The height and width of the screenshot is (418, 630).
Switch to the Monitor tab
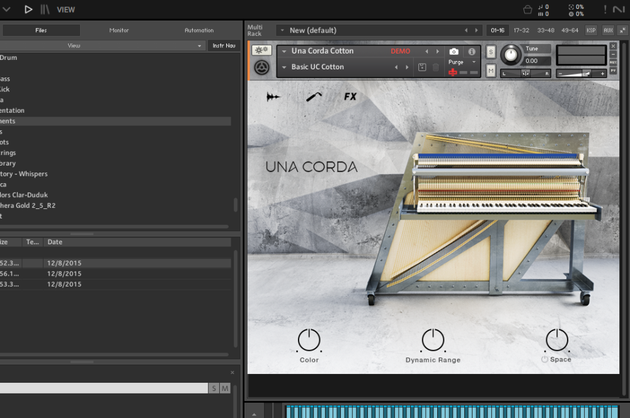(x=119, y=30)
